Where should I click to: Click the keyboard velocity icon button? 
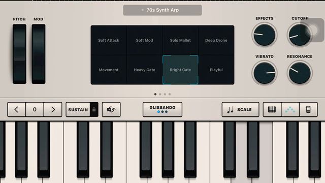[111, 109]
